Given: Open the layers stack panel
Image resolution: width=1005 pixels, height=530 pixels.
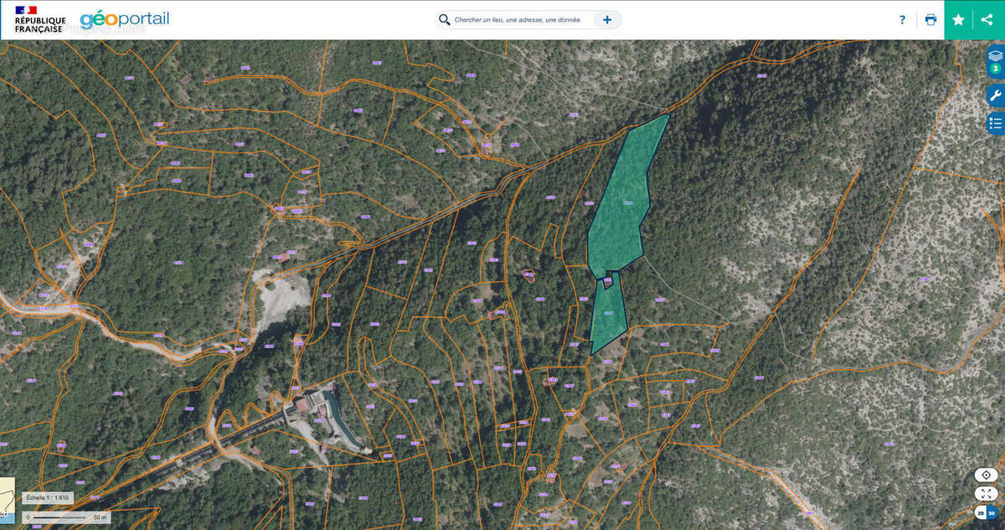Looking at the screenshot, I should 995,55.
